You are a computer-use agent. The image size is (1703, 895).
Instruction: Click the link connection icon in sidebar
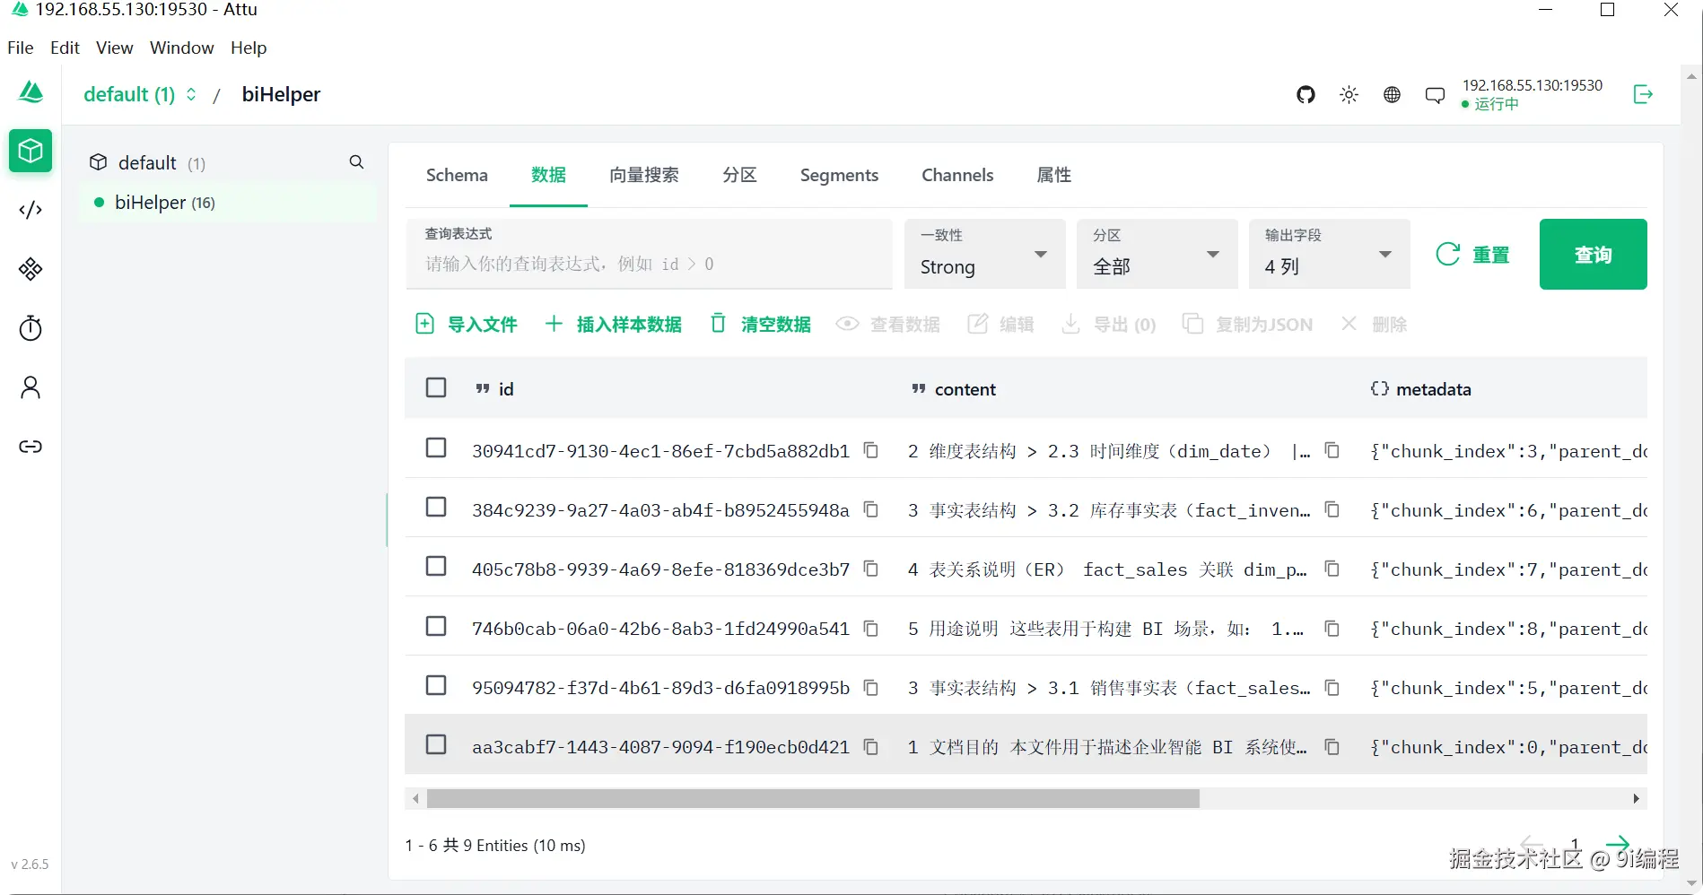click(x=31, y=447)
